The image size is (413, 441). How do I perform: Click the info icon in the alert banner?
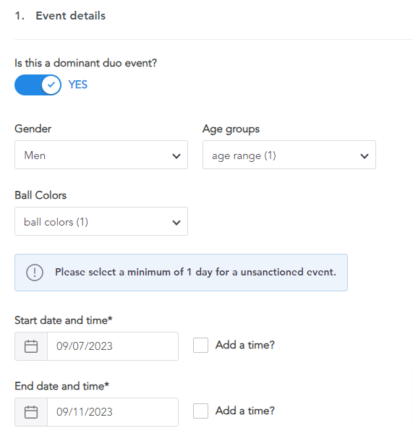[x=35, y=273]
